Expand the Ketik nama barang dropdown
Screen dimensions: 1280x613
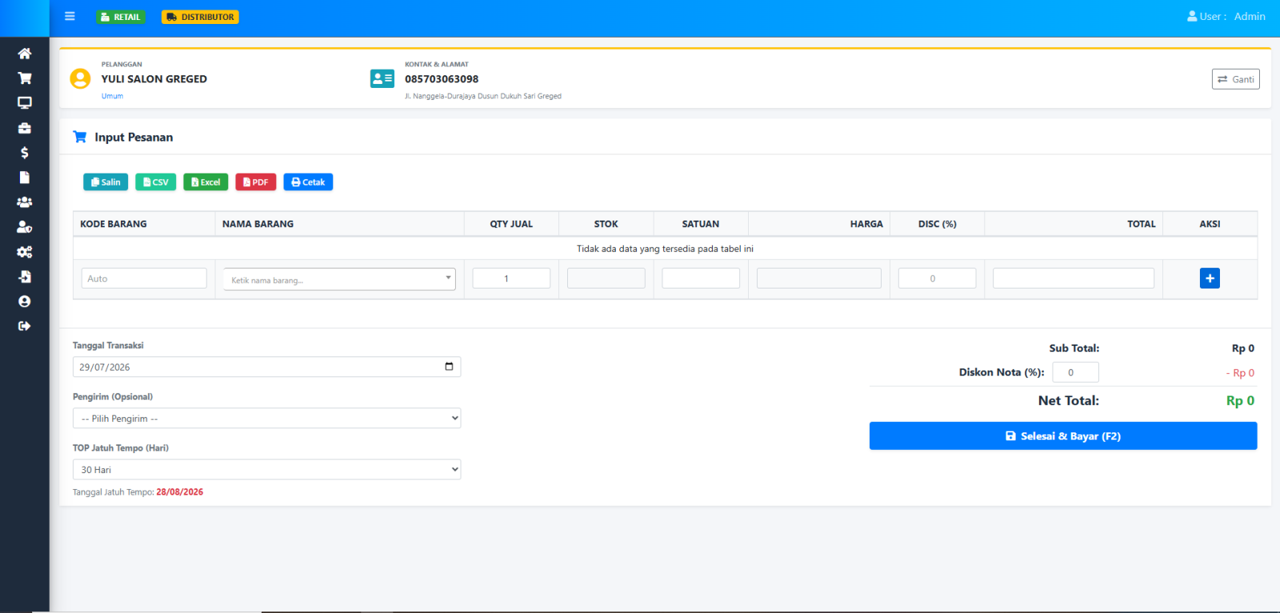click(x=339, y=279)
